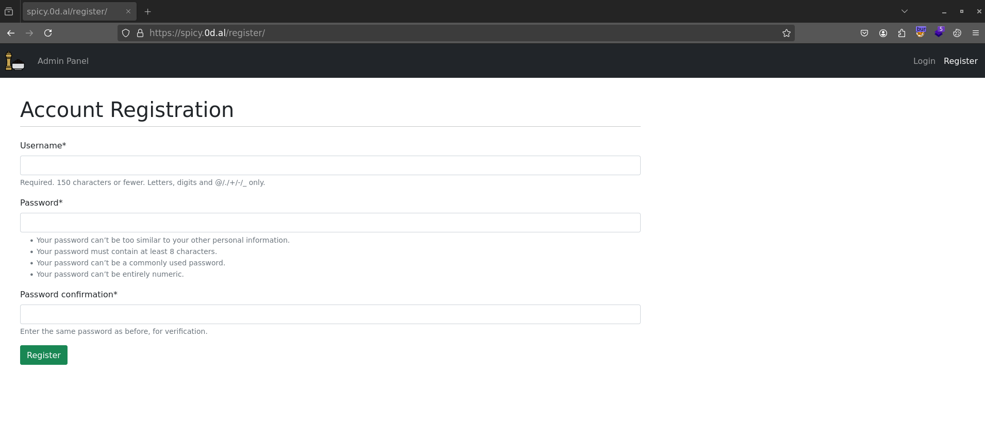This screenshot has height=422, width=985.
Task: Open the Firefox account icon
Action: [x=883, y=33]
